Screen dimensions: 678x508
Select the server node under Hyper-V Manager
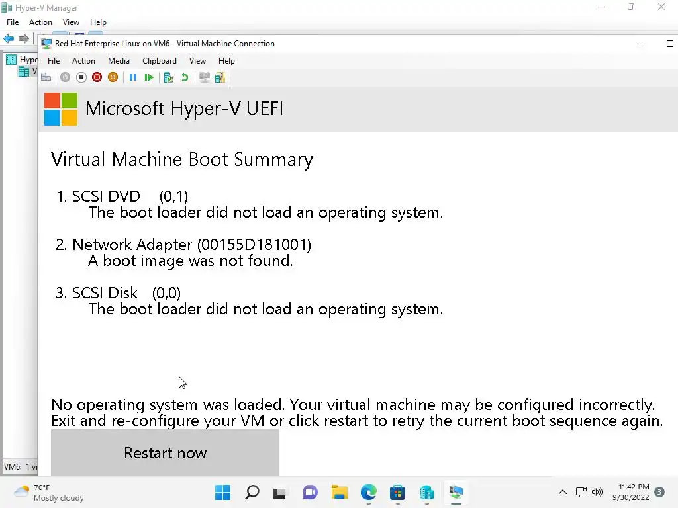pyautogui.click(x=27, y=71)
